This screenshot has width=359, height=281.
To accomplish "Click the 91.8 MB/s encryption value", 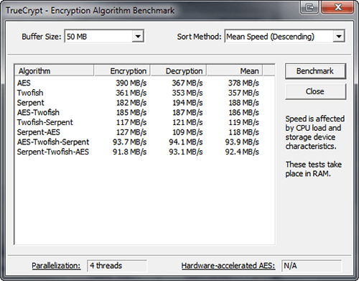I will (x=130, y=152).
